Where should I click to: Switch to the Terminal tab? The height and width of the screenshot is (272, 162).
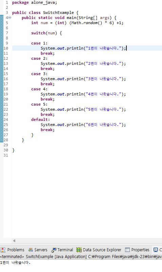click(62, 250)
